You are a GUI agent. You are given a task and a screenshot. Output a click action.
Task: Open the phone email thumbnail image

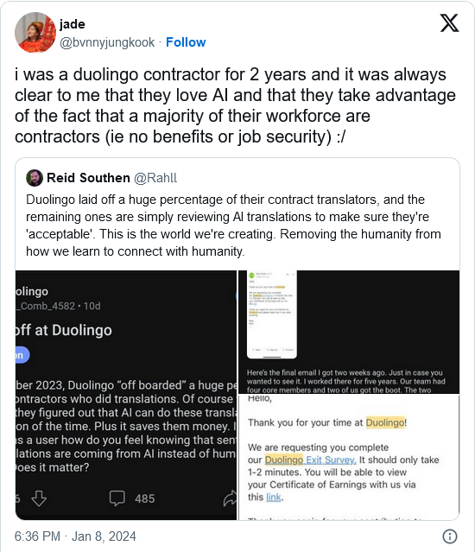(x=349, y=332)
